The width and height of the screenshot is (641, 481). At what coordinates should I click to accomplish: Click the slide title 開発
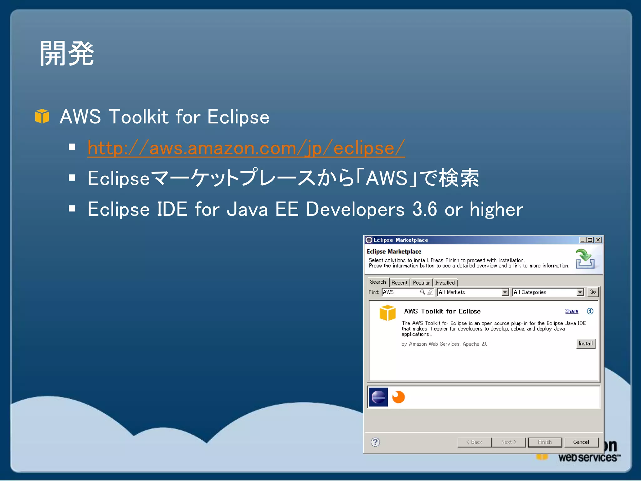coord(67,54)
